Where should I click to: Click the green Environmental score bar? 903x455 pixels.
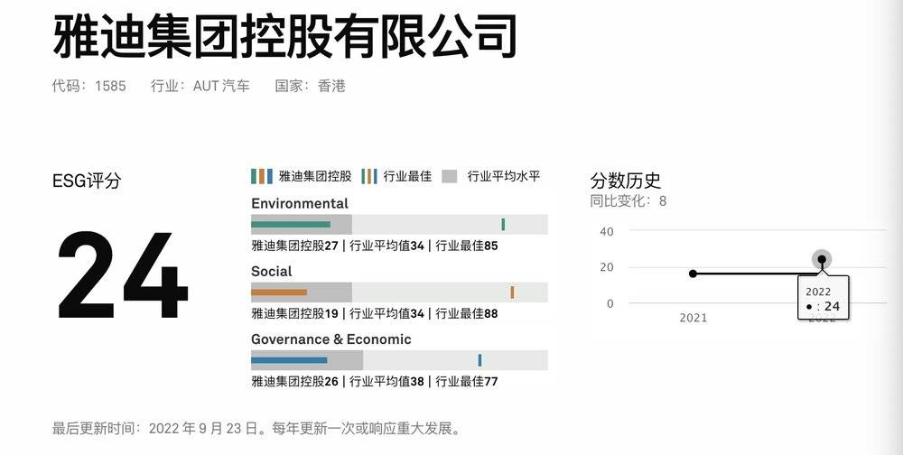click(290, 224)
